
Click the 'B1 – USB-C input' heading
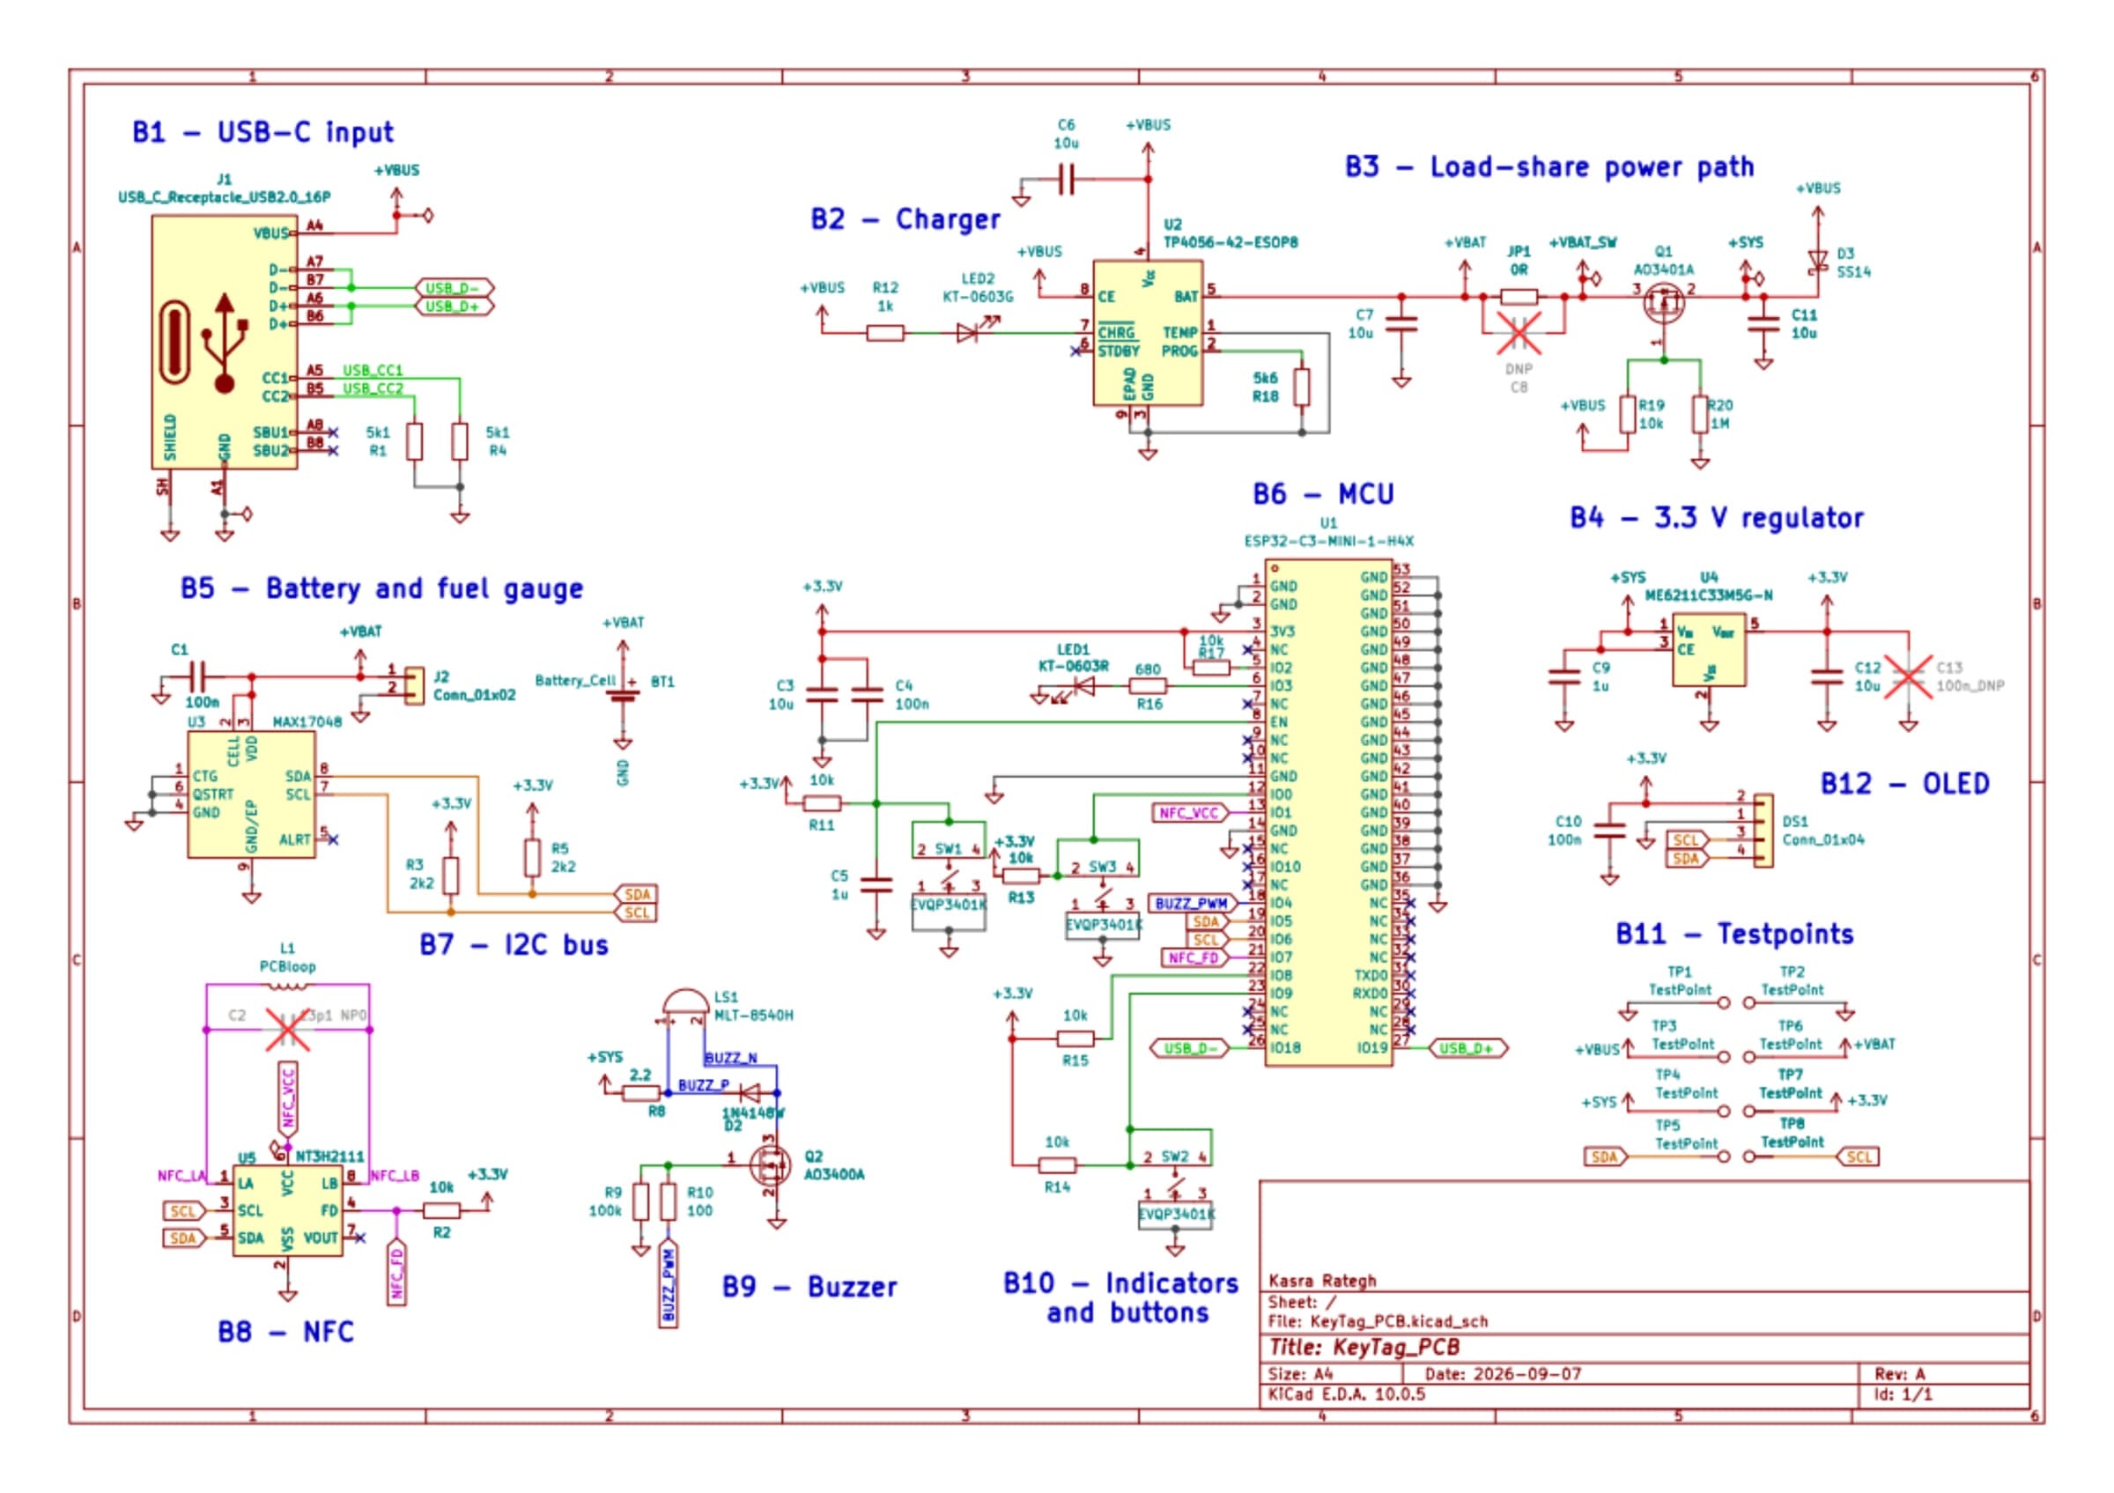click(262, 132)
